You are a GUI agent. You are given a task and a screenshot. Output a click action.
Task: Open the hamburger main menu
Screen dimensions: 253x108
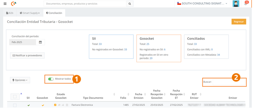[x=5, y=4]
